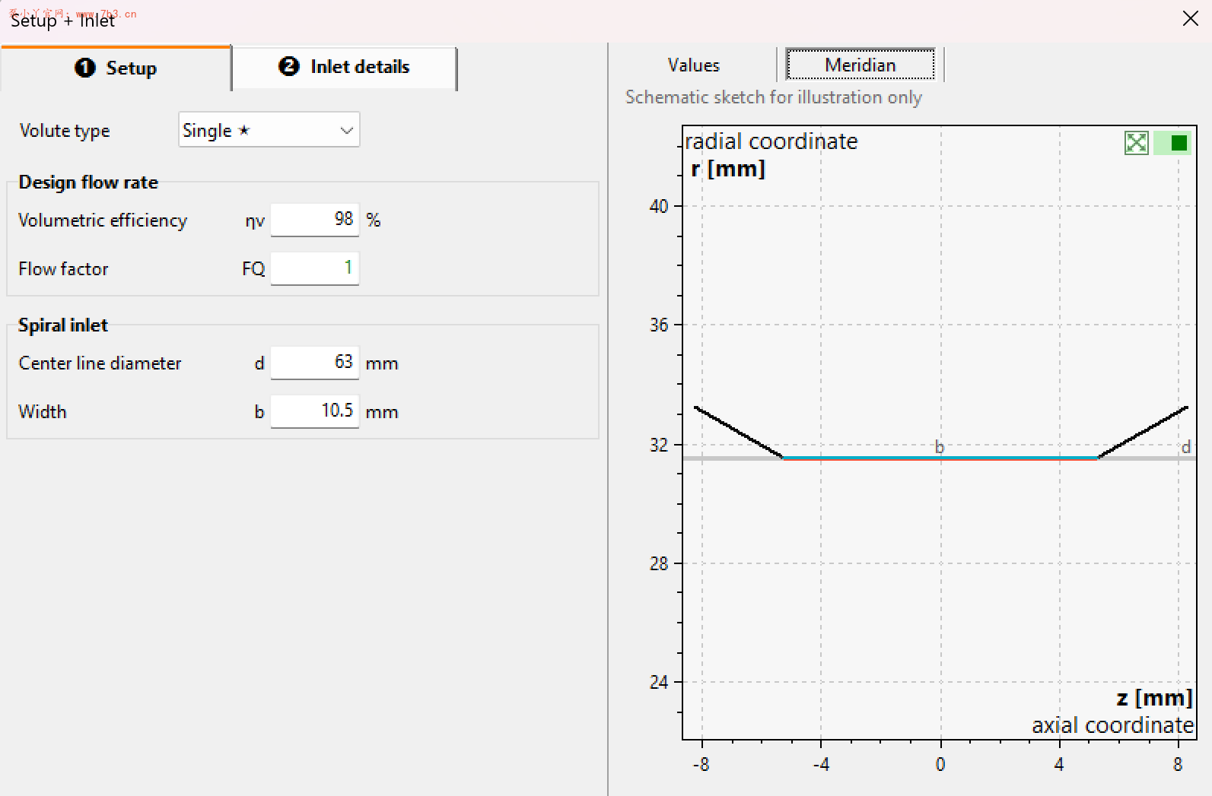Click the 'z [mm]' axial axis label
1212x796 pixels.
point(1153,698)
